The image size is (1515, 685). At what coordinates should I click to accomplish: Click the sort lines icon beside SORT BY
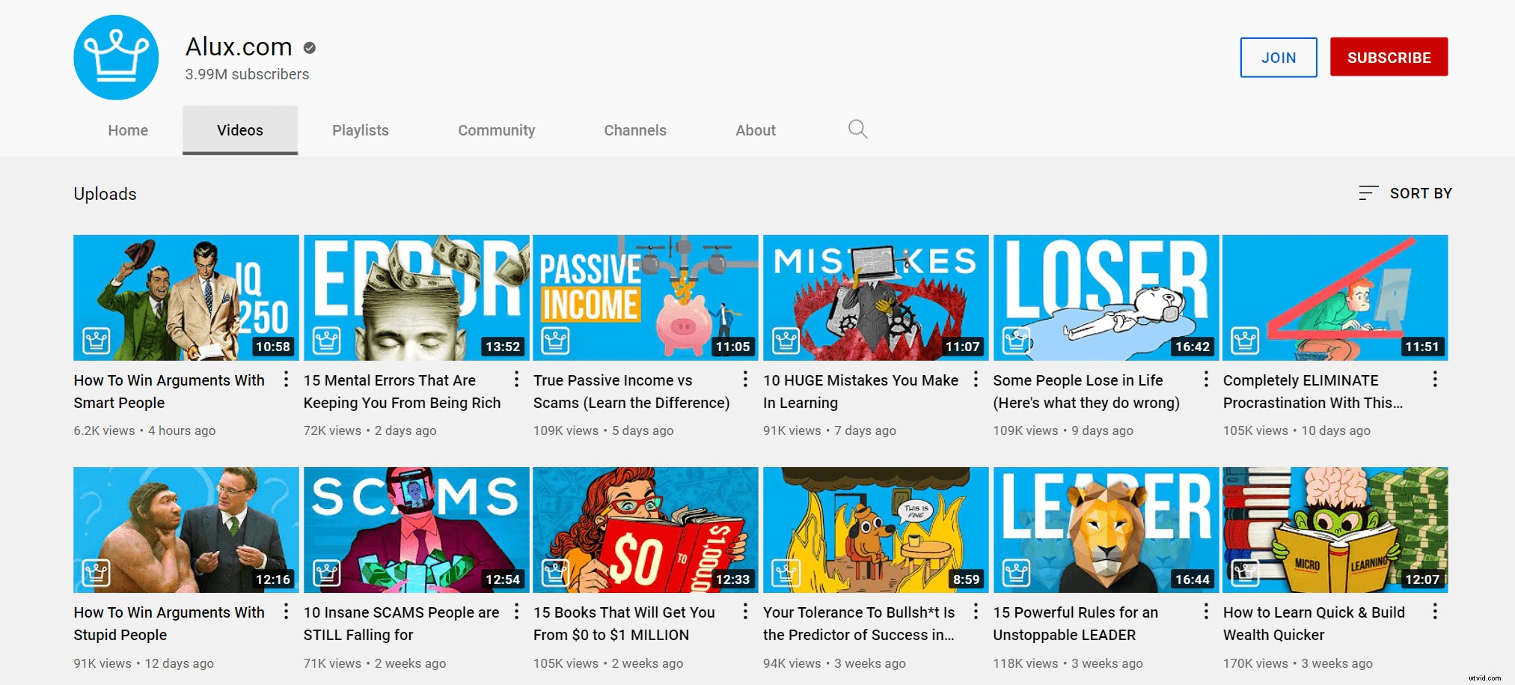(1367, 193)
